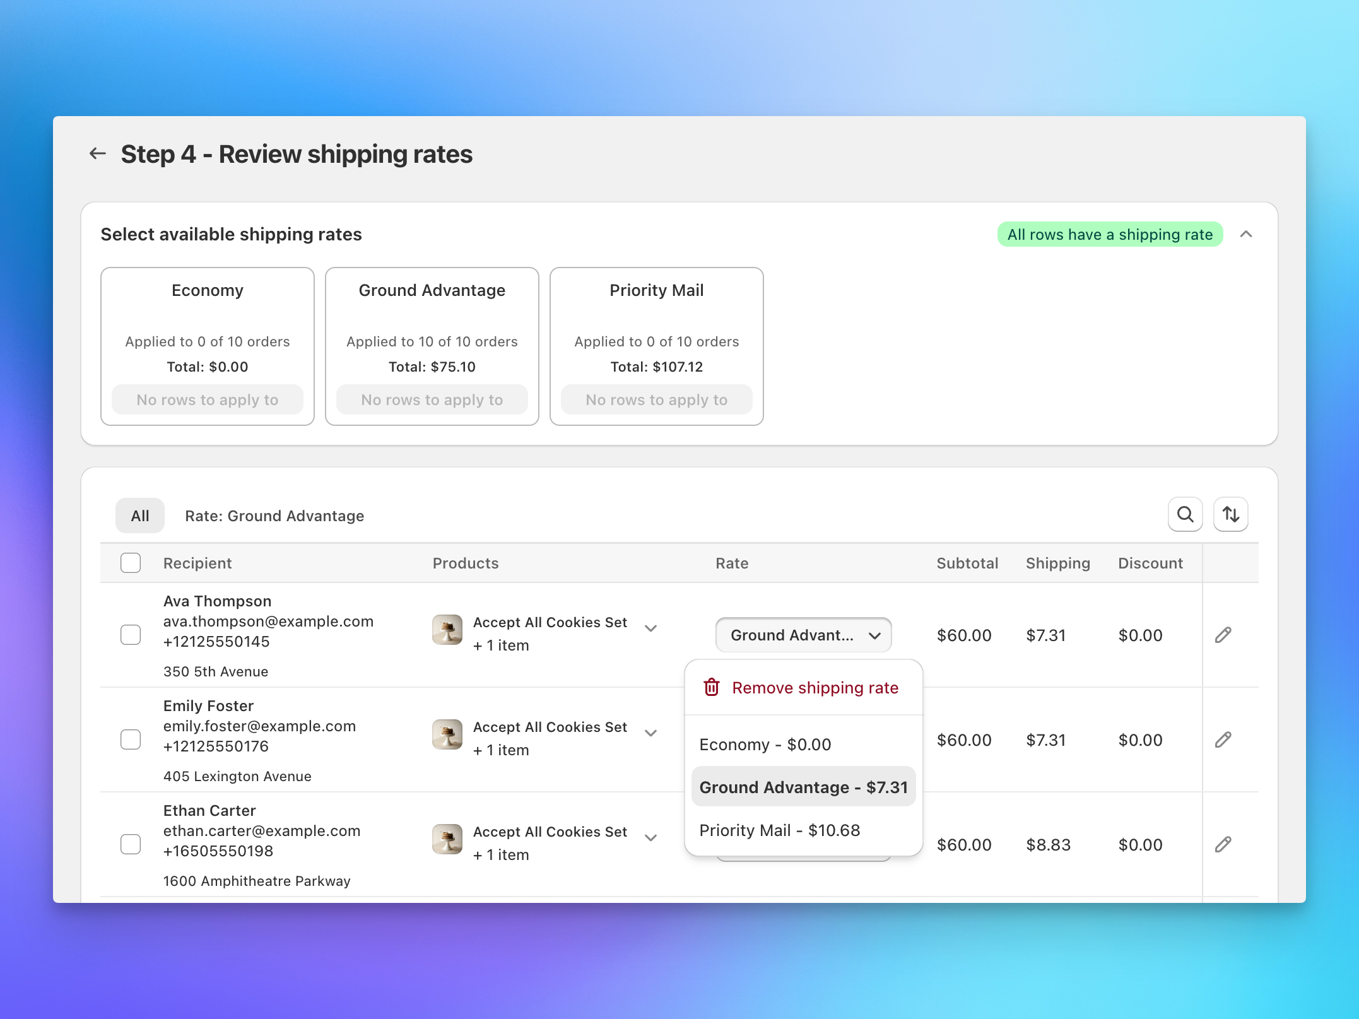Open the search icon above the orders table

point(1185,515)
